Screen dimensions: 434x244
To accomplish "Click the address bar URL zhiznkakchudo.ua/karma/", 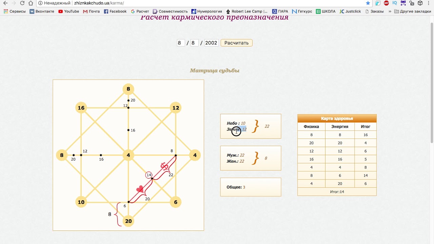I will [x=99, y=3].
